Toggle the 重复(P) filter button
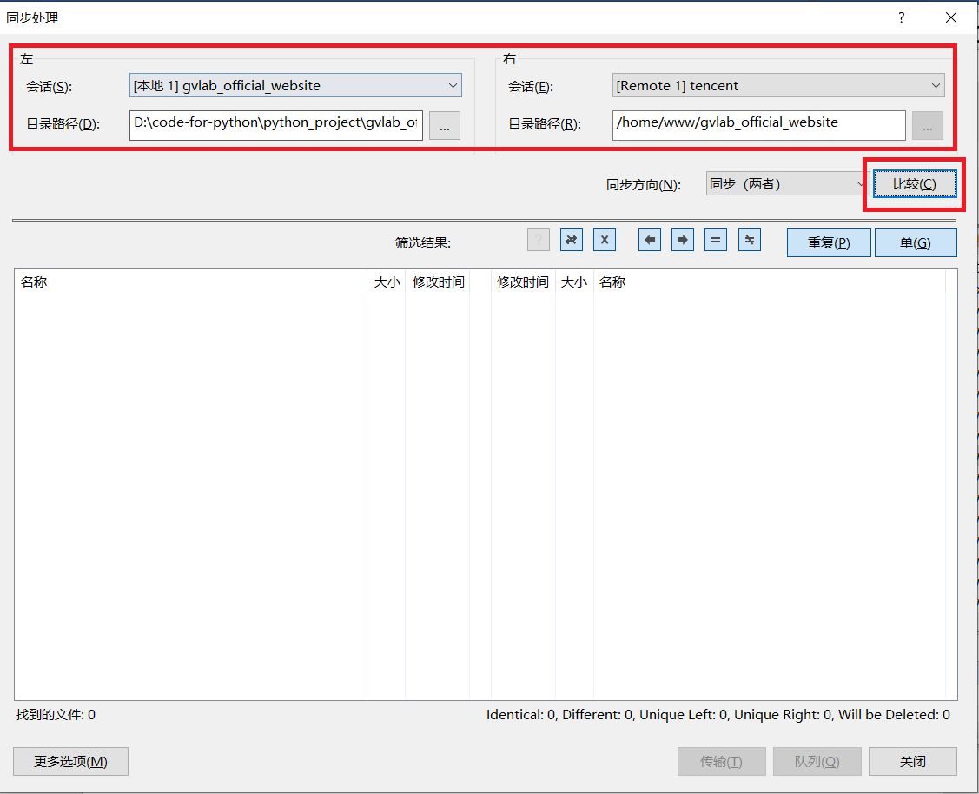The height and width of the screenshot is (794, 979). point(829,243)
